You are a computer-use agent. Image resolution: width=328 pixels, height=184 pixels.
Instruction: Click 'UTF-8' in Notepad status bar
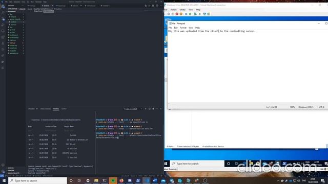coord(321,107)
